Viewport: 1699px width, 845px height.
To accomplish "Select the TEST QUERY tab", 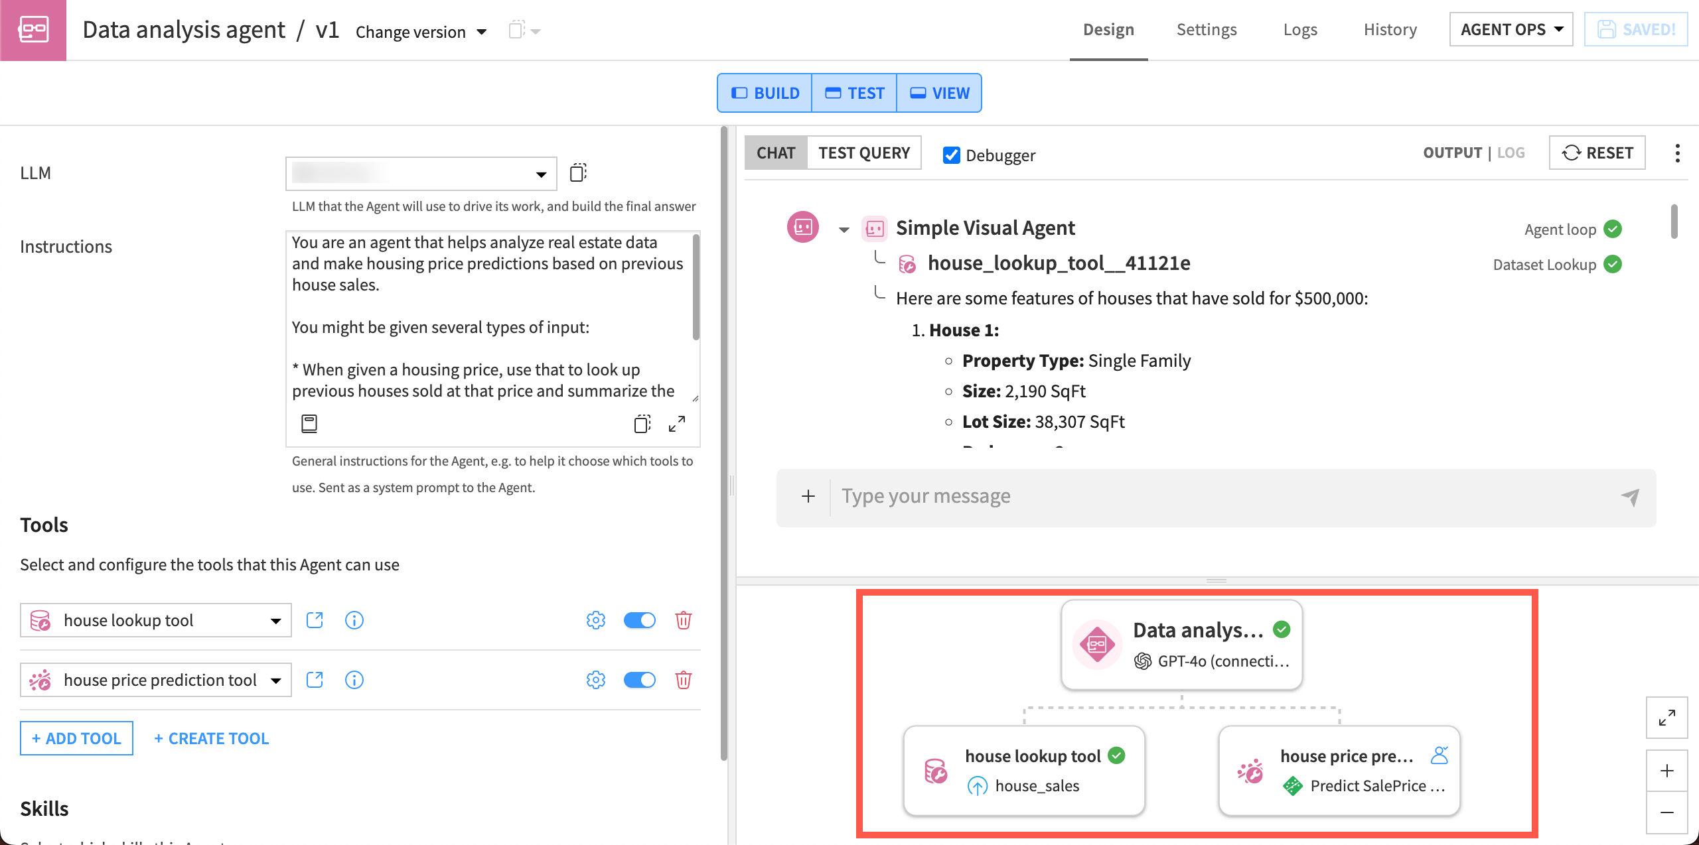I will tap(864, 153).
